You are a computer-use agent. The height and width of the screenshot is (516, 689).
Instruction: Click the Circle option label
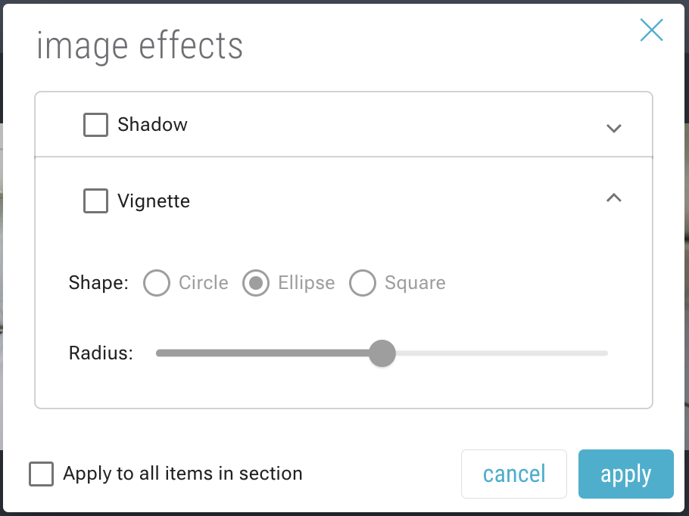coord(204,284)
